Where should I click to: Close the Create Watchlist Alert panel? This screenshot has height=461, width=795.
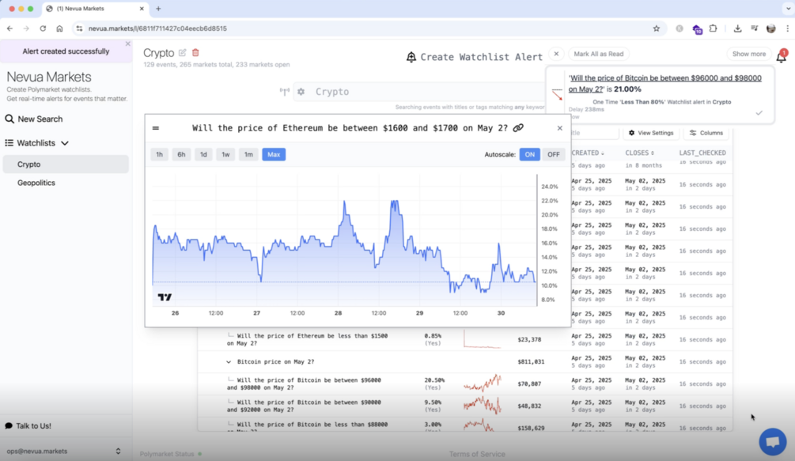pos(556,54)
